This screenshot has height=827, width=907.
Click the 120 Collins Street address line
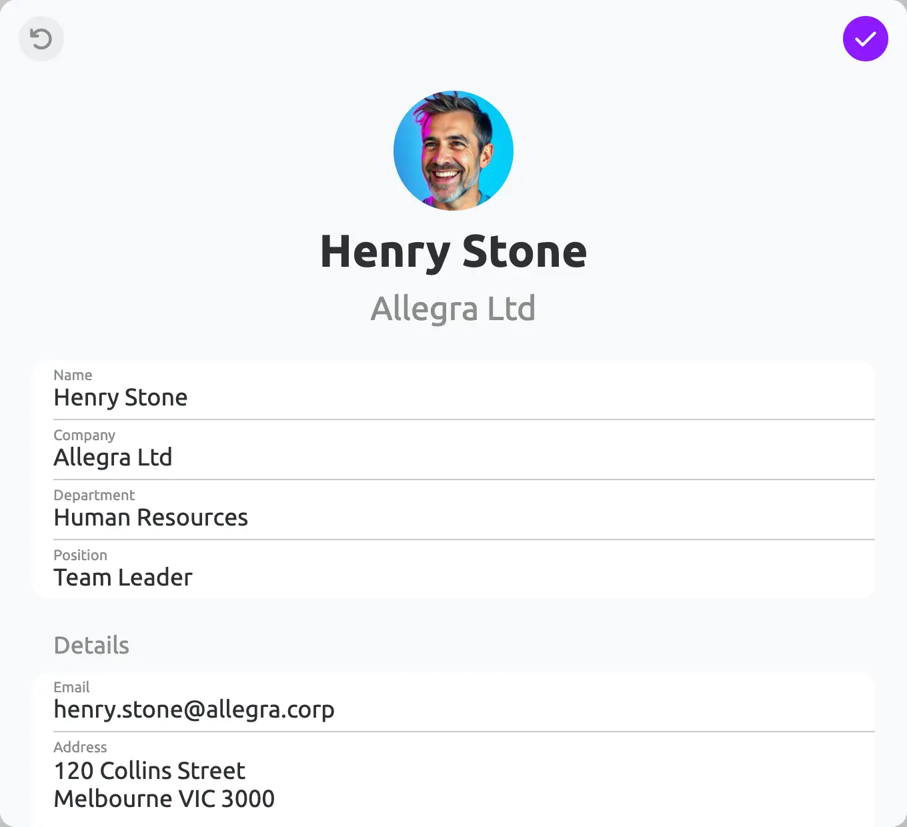point(149,770)
